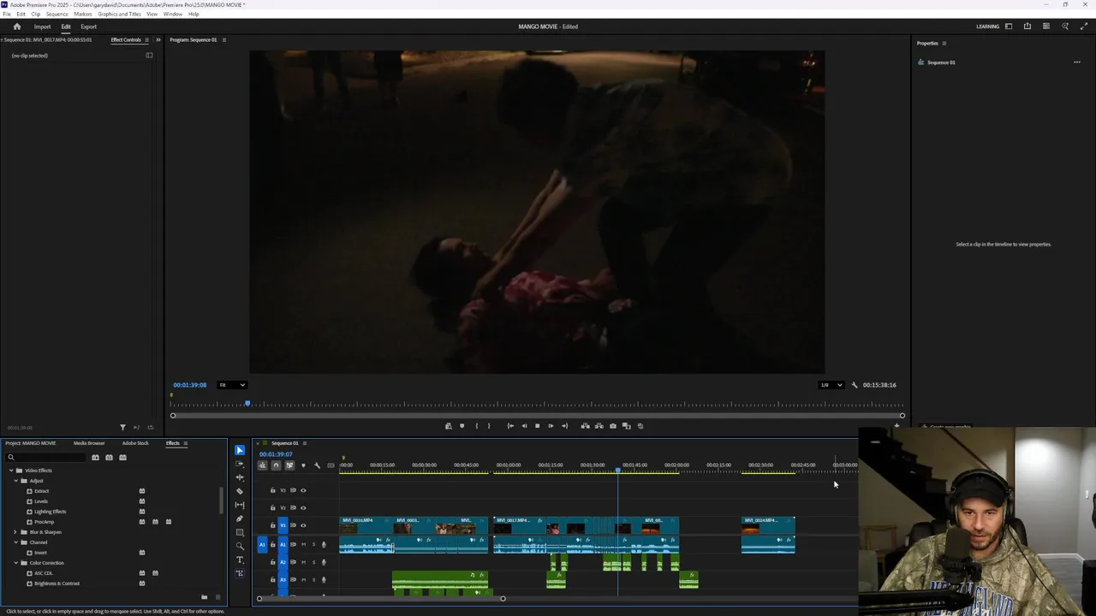The height and width of the screenshot is (616, 1096).
Task: Toggle Linked Selection in timeline
Action: coord(289,465)
